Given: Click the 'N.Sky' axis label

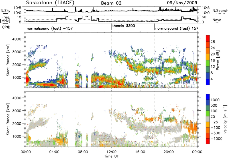Looking at the screenshot, I should click(x=5, y=11).
